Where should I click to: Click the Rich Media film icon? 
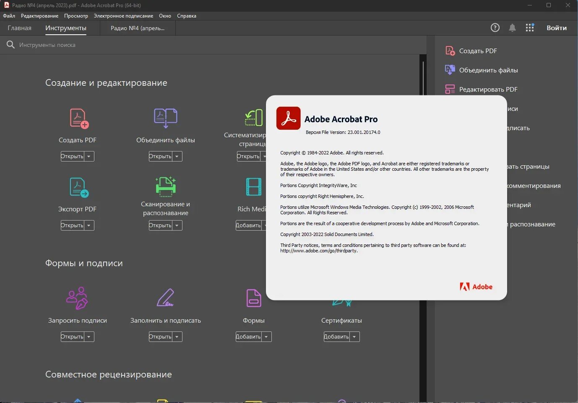pos(254,187)
